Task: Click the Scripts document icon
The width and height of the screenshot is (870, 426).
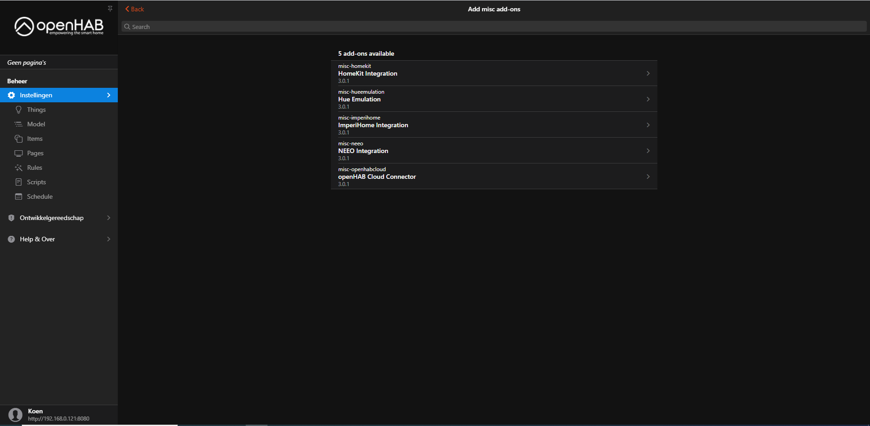Action: tap(19, 182)
